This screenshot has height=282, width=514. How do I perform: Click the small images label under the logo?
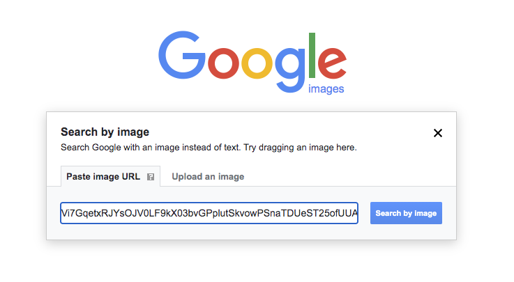[x=326, y=89]
